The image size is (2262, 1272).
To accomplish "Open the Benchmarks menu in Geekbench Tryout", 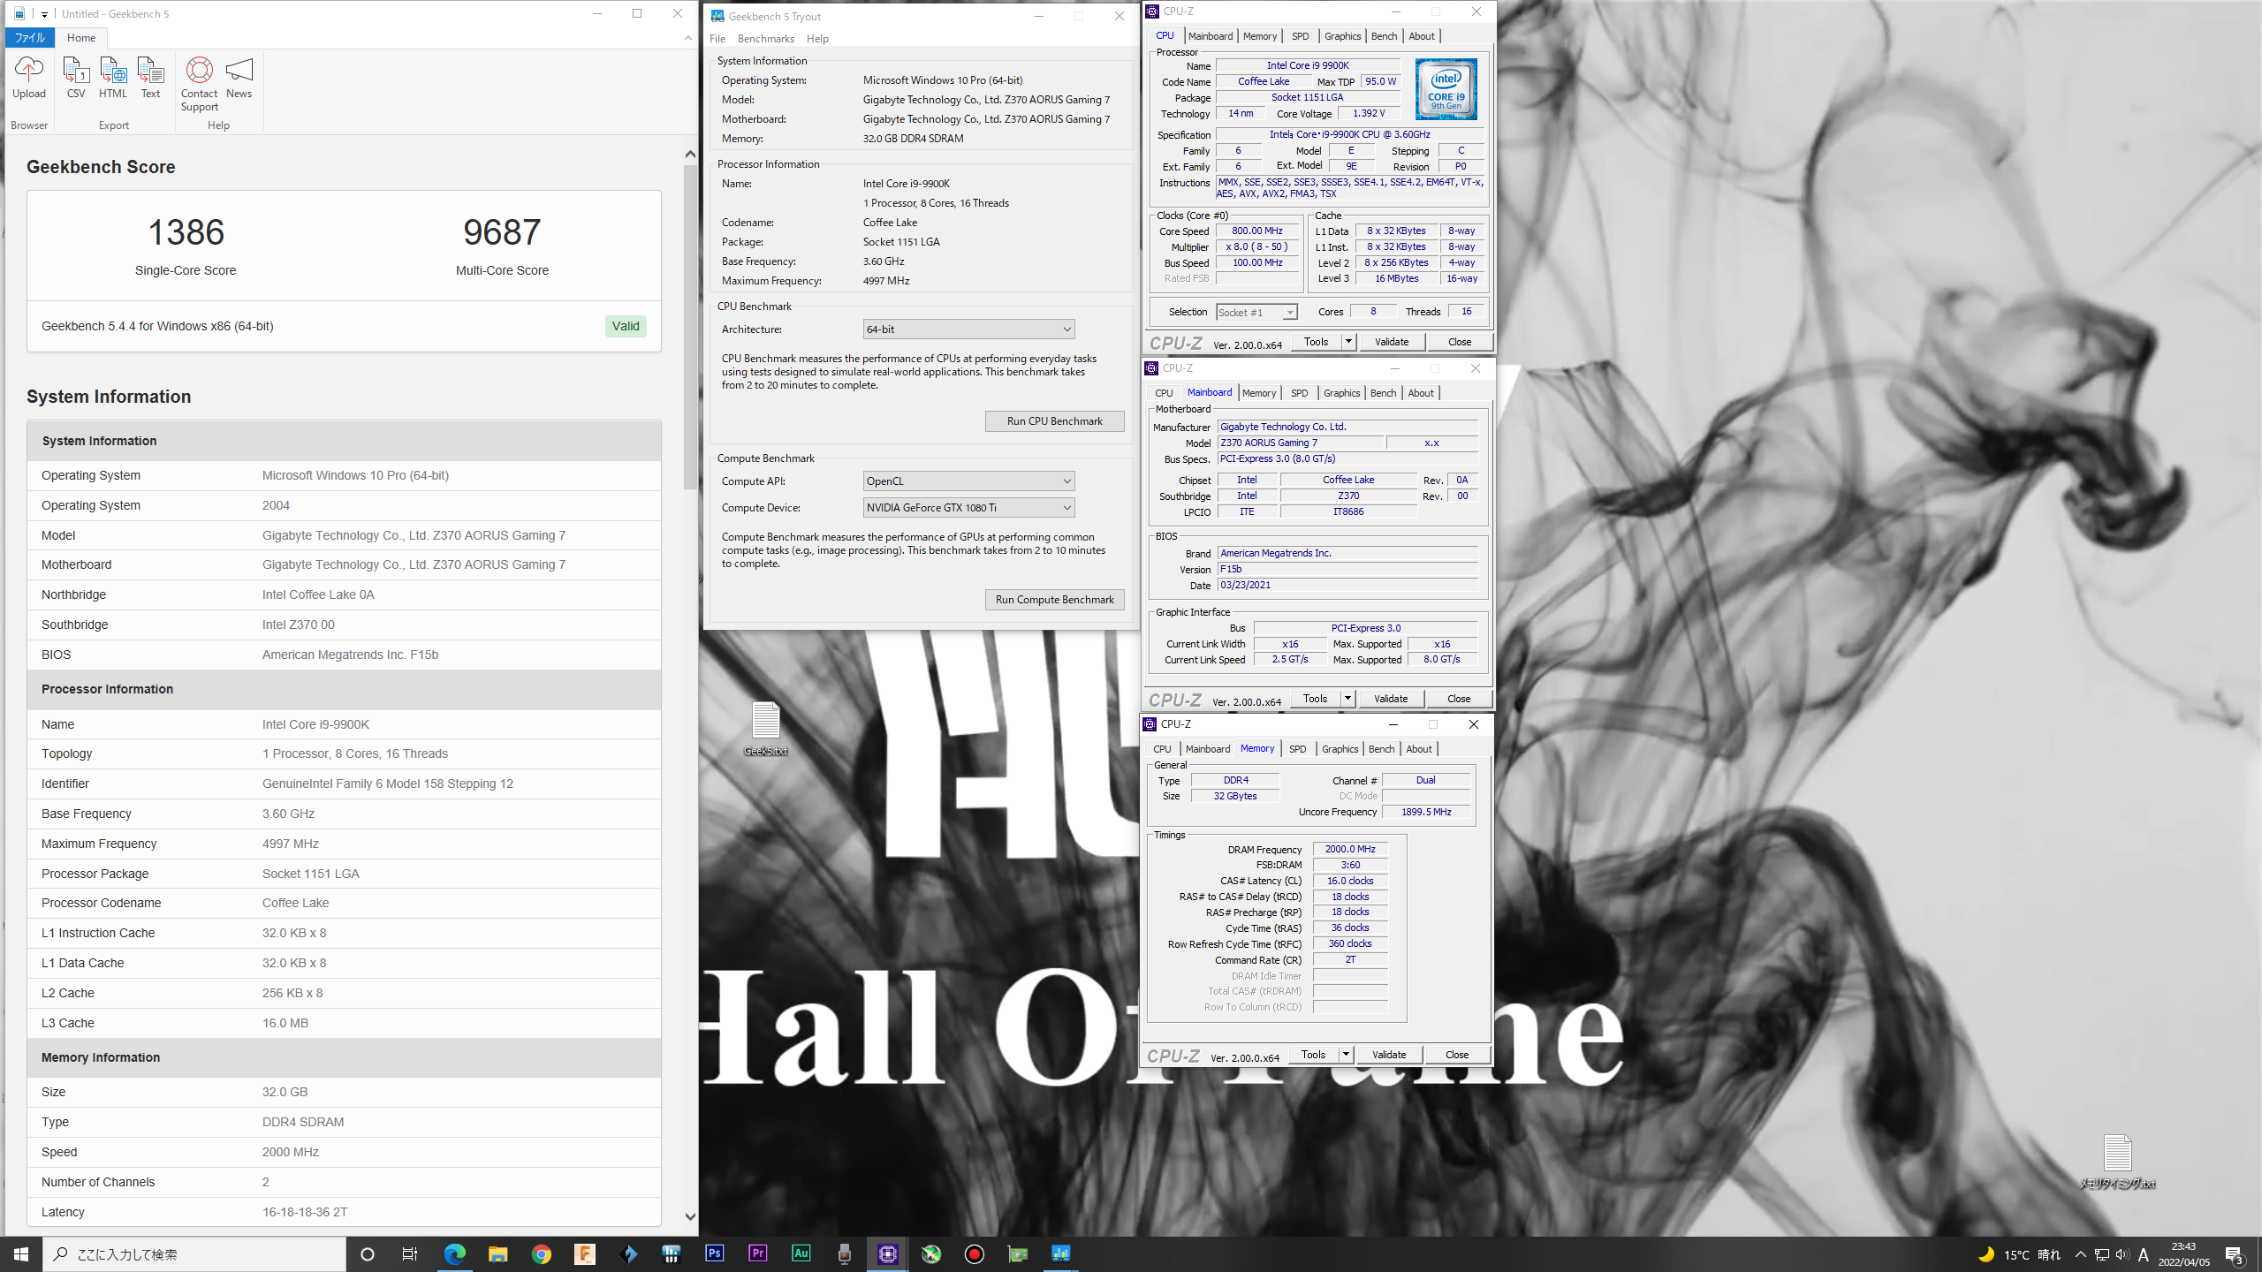I will click(765, 39).
